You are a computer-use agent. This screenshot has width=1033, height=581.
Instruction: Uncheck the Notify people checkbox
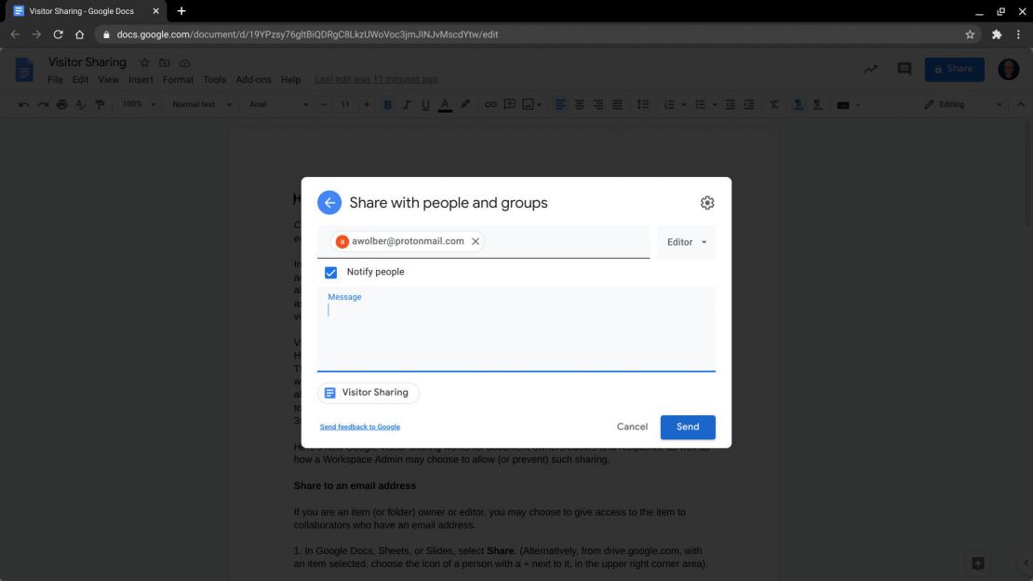click(x=330, y=271)
